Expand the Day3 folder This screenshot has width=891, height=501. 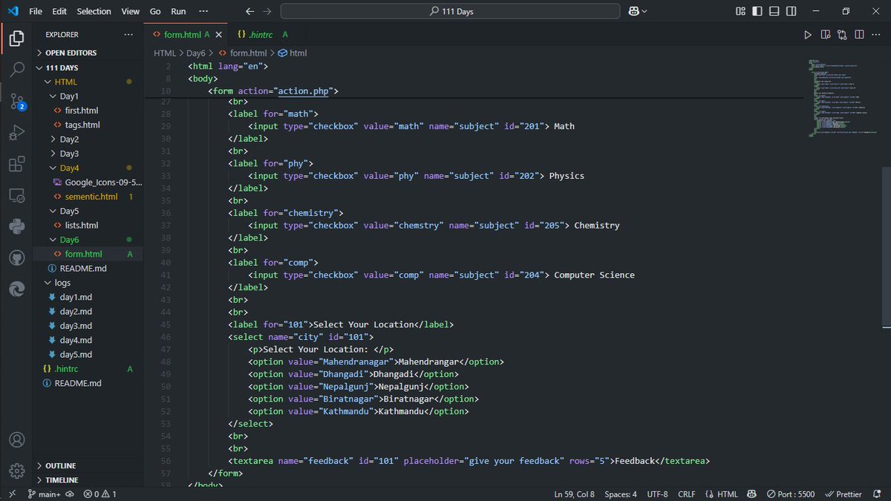tap(88, 154)
